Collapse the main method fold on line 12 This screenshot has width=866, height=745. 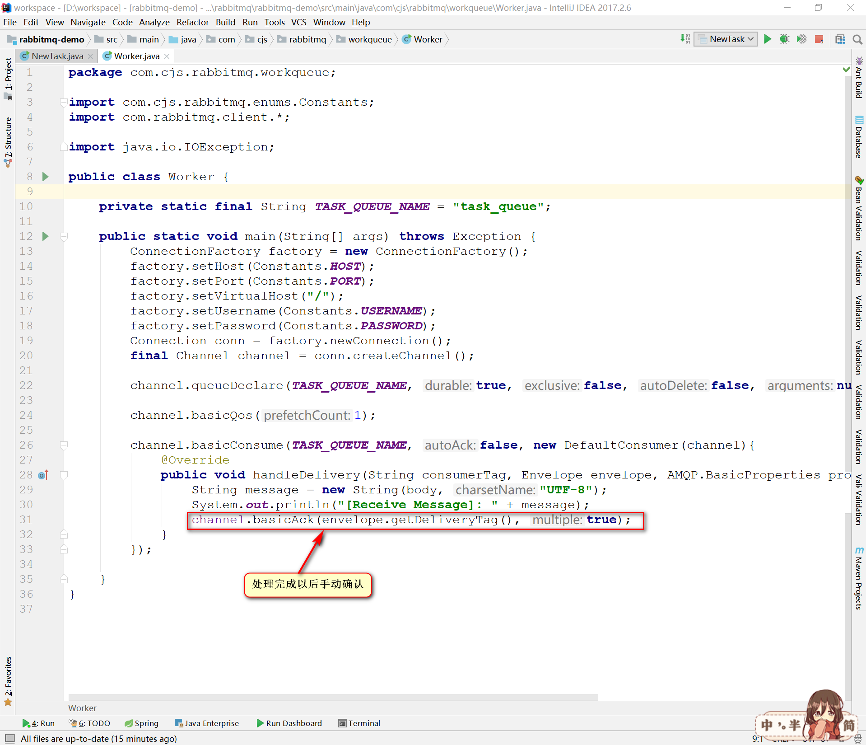tap(64, 236)
